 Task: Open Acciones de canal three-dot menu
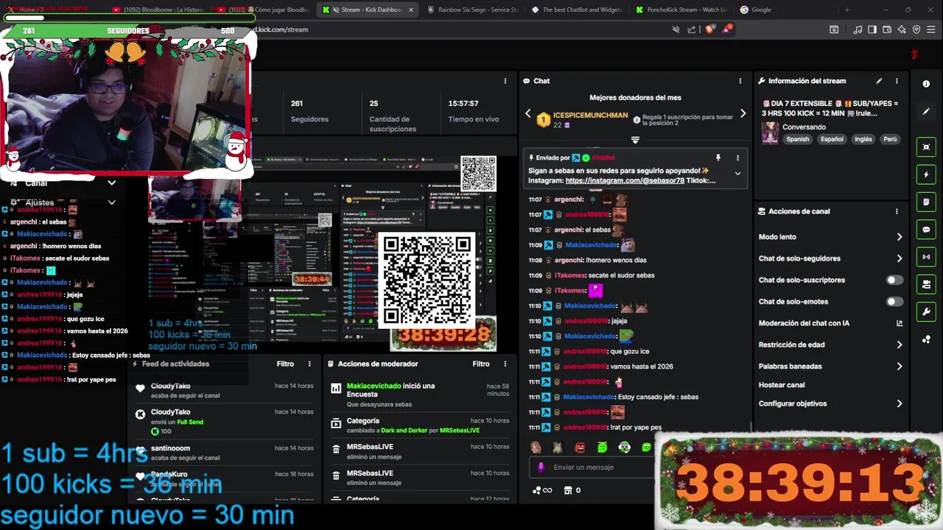tap(897, 211)
